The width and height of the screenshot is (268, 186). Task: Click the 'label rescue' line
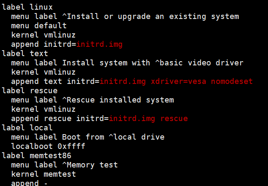(x=30, y=91)
